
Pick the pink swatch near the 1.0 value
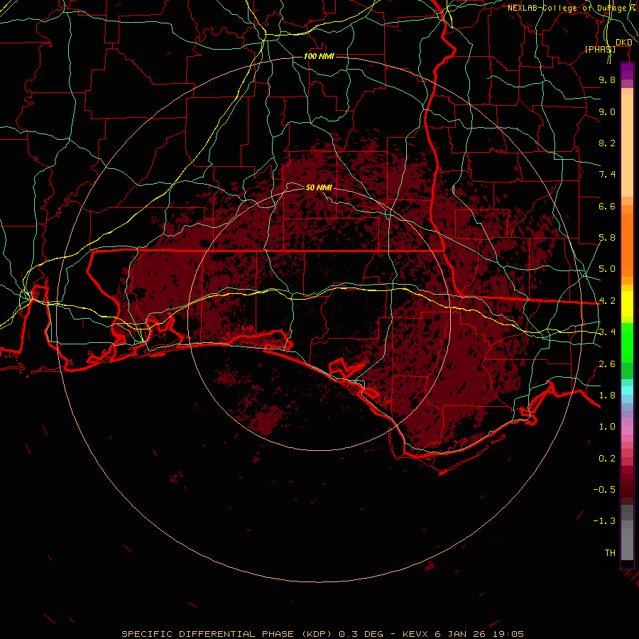[x=627, y=430]
